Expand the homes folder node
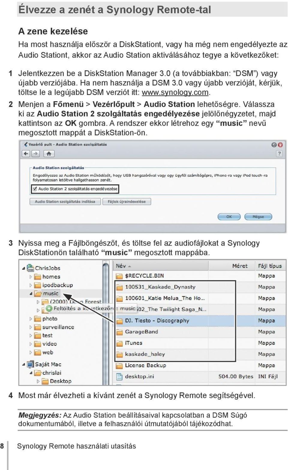The width and height of the screenshot is (288, 470). [31, 277]
